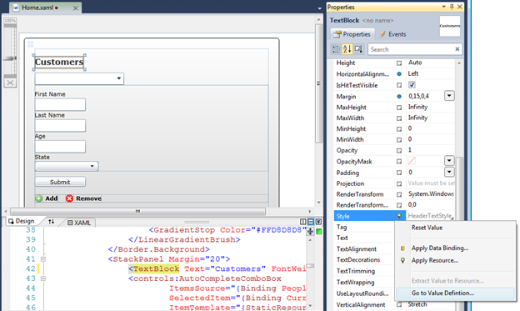Click the designer zoom slider thumb

pyautogui.click(x=10, y=58)
